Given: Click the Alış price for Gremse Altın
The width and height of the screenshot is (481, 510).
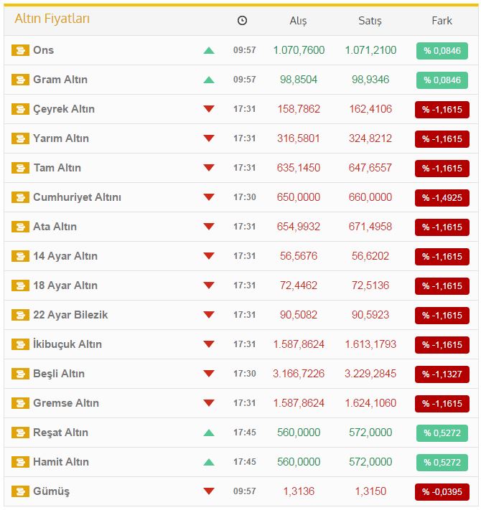Looking at the screenshot, I should 299,403.
